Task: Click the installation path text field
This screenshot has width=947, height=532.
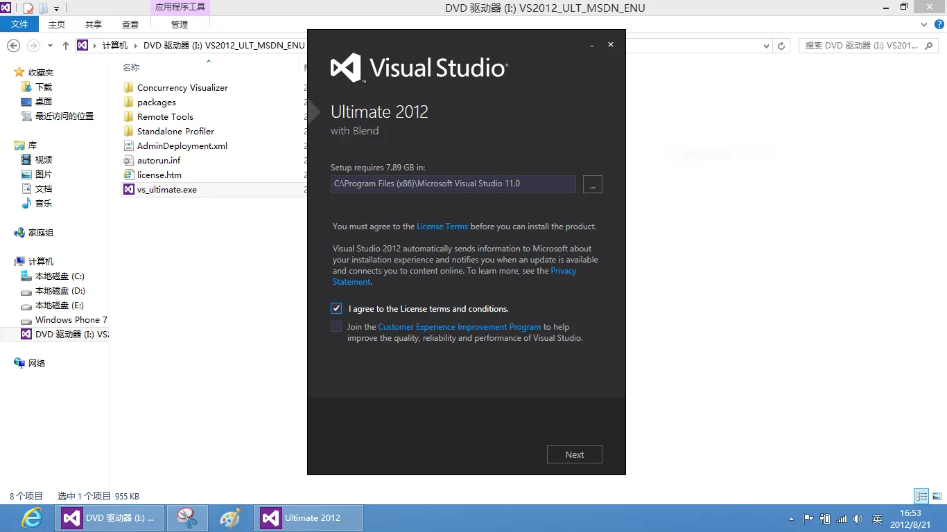Action: (453, 184)
